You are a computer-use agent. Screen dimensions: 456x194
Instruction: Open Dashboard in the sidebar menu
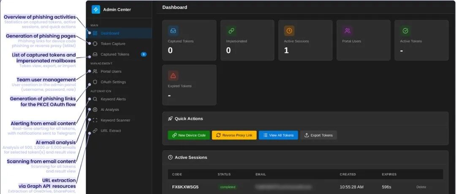coord(119,33)
